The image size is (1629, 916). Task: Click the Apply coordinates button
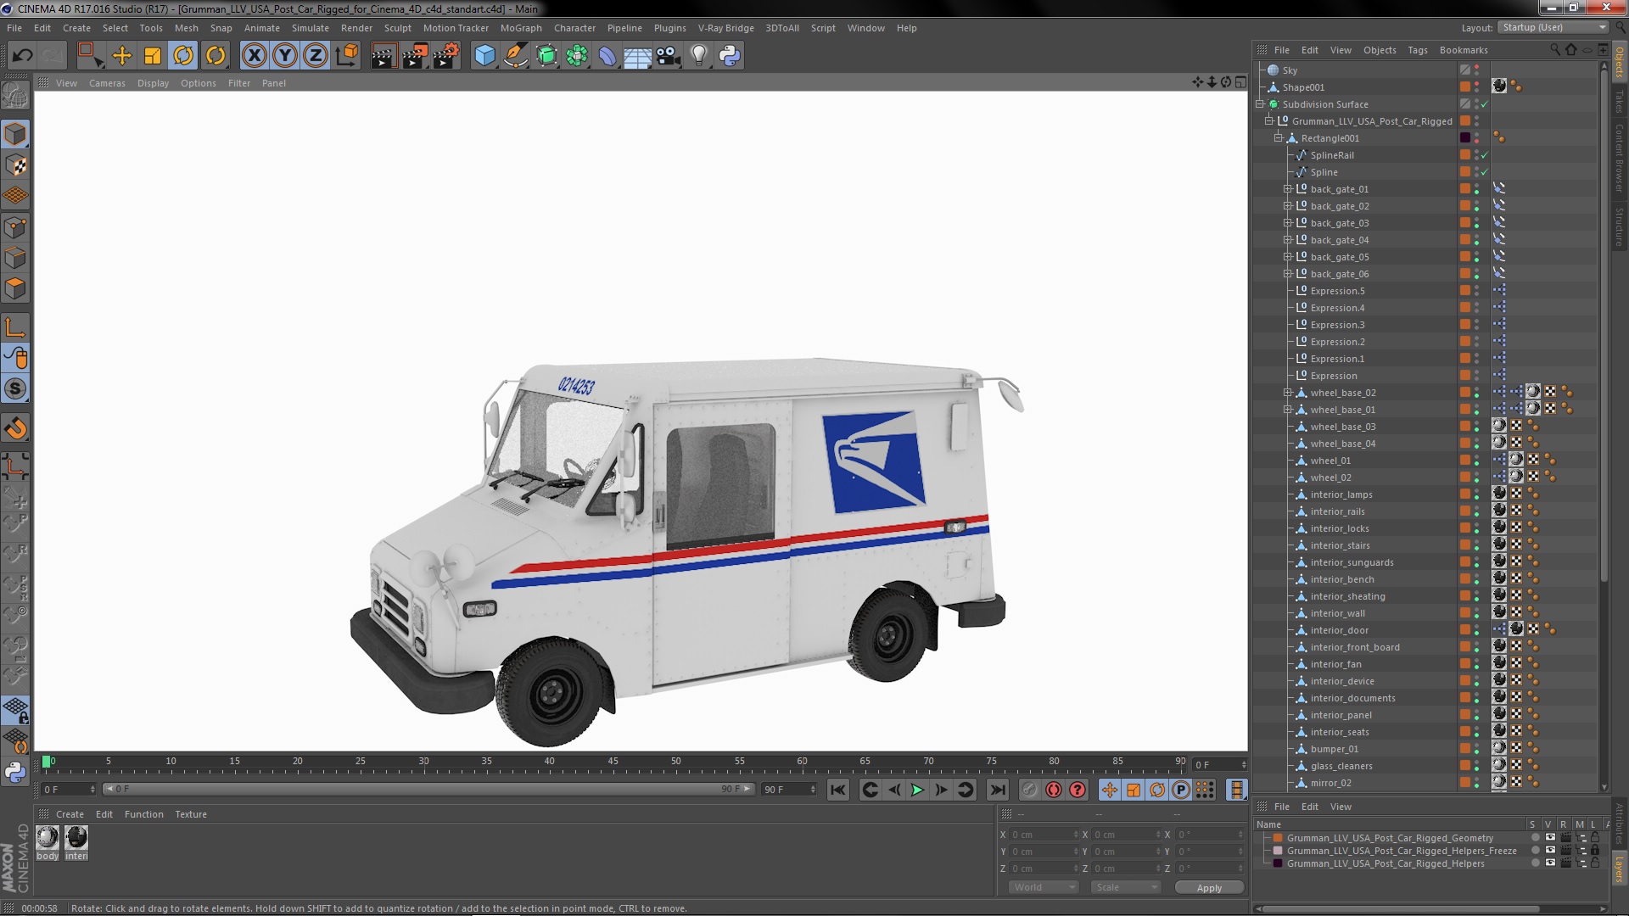tap(1209, 888)
